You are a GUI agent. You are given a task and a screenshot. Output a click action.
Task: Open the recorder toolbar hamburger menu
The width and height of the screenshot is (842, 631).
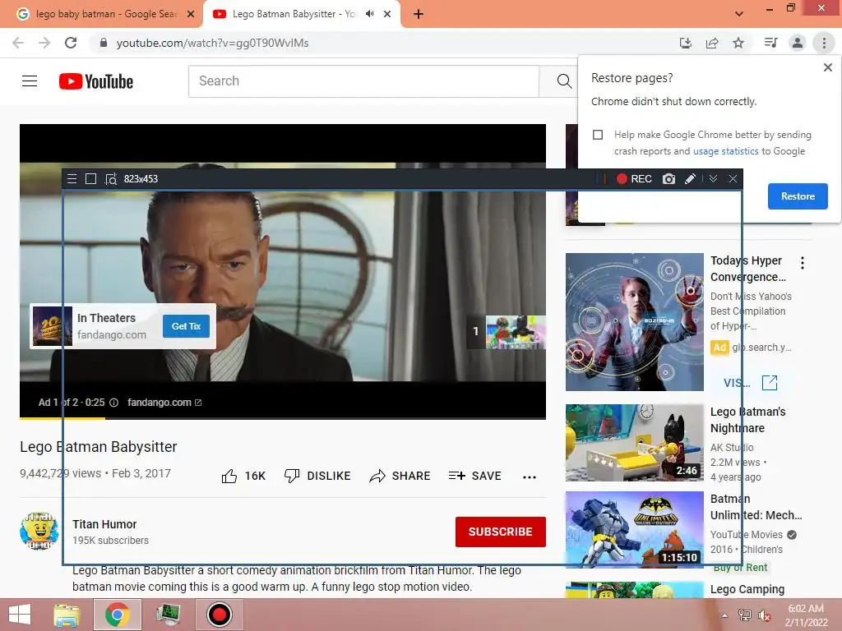tap(72, 178)
